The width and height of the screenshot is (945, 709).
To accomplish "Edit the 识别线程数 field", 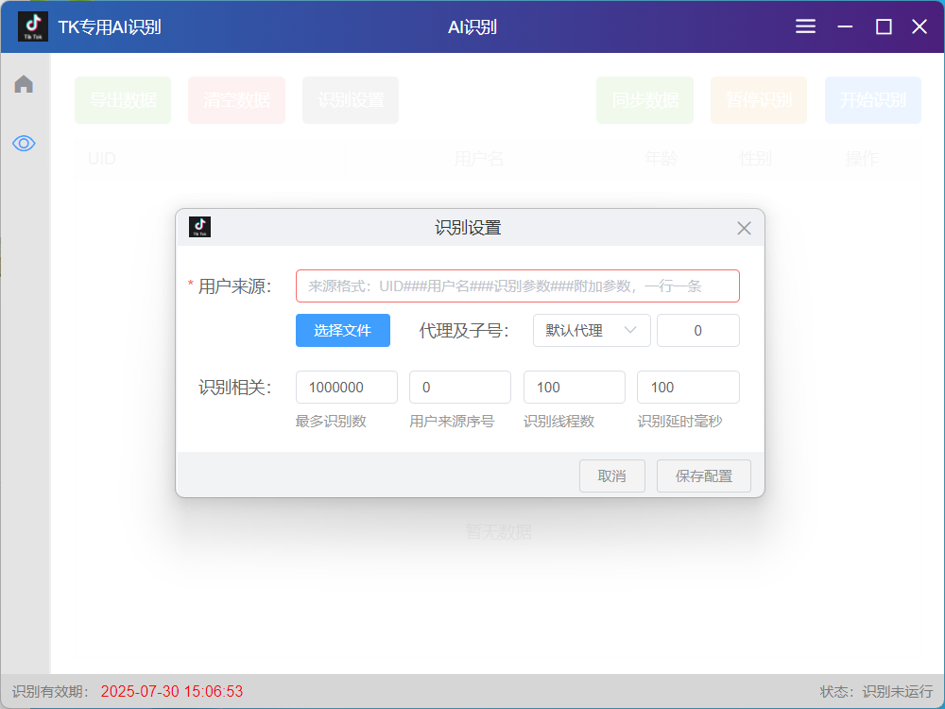I will [575, 387].
